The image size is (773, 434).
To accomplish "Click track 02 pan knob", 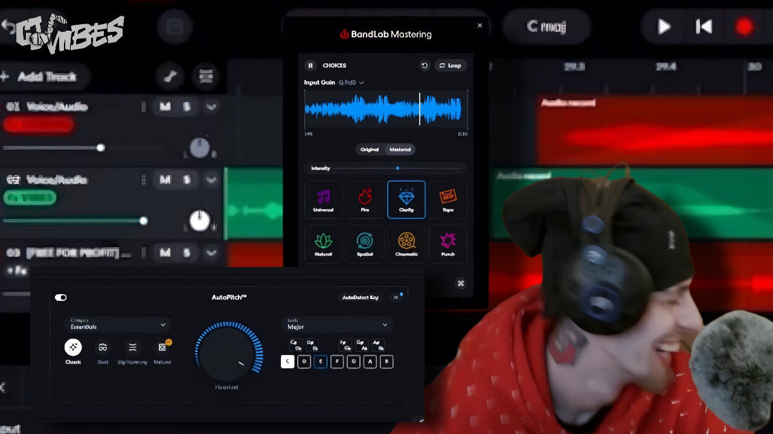I will tap(200, 221).
